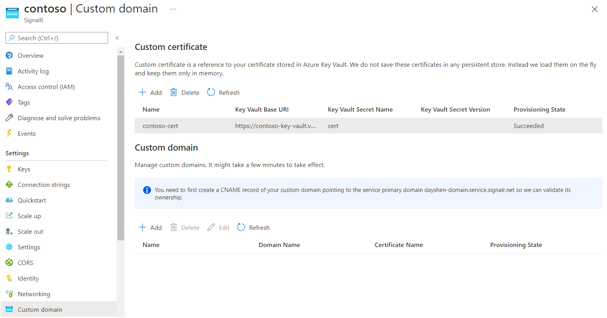Select Connection strings in the sidebar
Image resolution: width=607 pixels, height=318 pixels.
click(44, 184)
